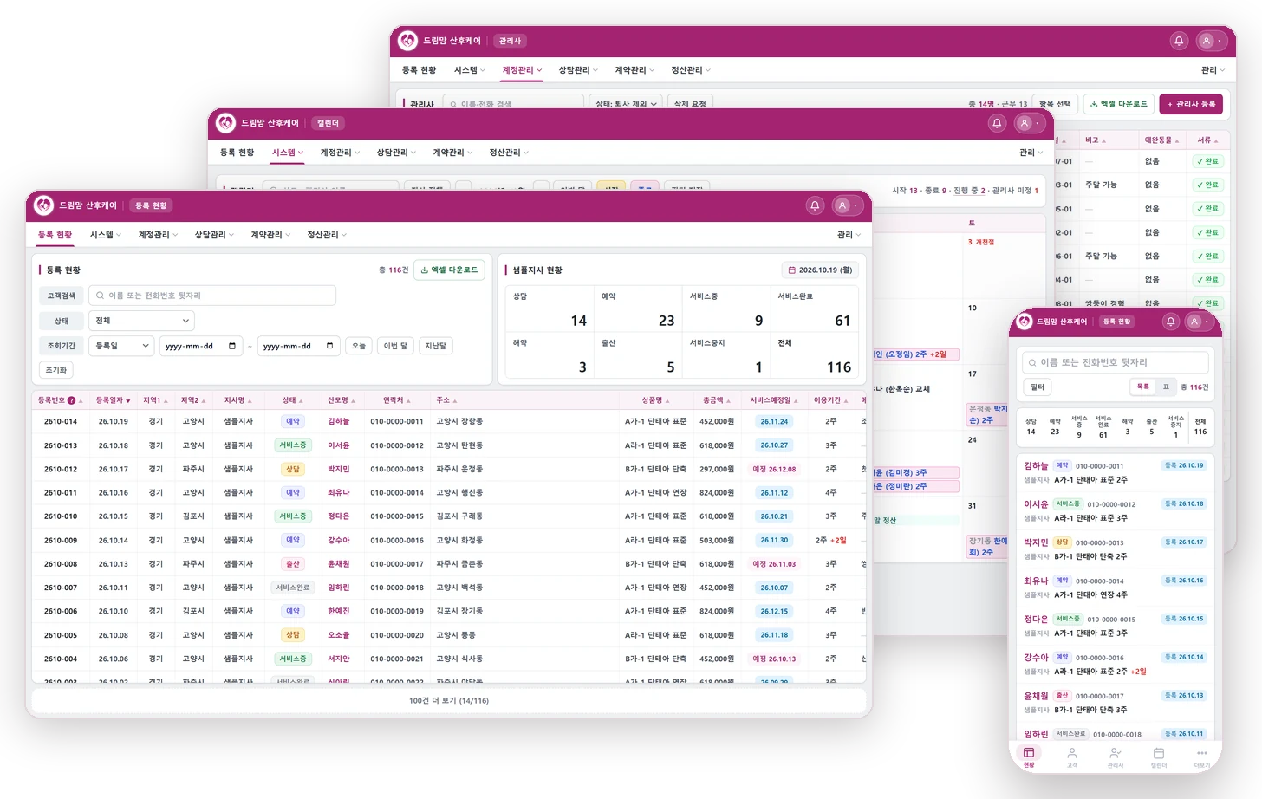Open calendar picker on end date field
The width and height of the screenshot is (1262, 799).
(329, 346)
